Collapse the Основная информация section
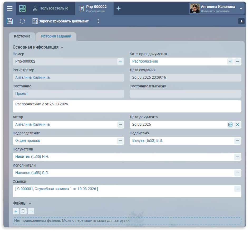Image resolution: width=248 pixels, height=231 pixels. [x=62, y=48]
